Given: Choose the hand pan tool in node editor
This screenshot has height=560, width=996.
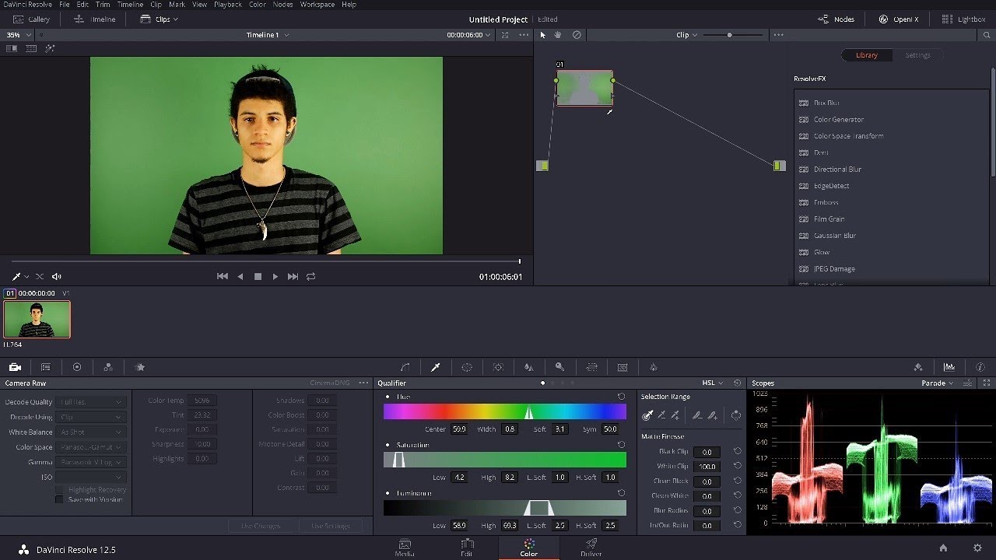Looking at the screenshot, I should [x=558, y=35].
